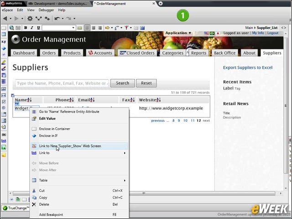Click the Reset button

tap(146, 83)
